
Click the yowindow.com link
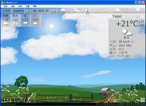8,104
